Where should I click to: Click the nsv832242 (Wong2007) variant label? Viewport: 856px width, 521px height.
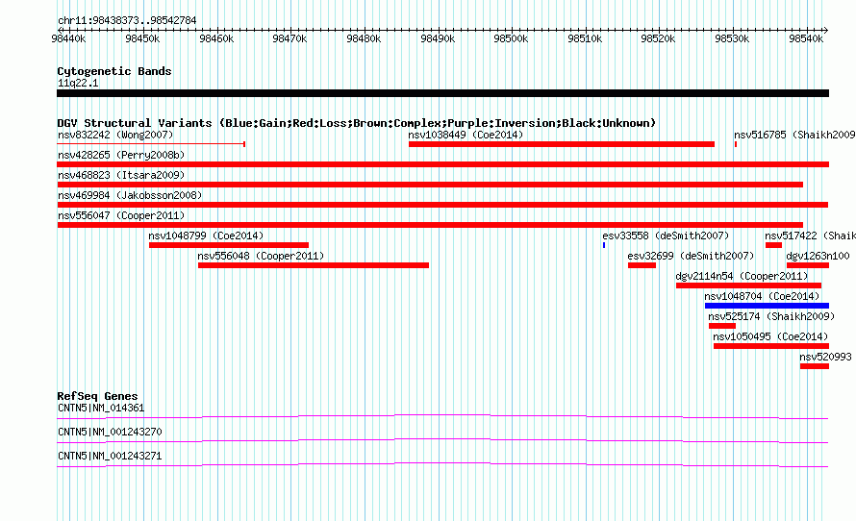click(x=115, y=135)
